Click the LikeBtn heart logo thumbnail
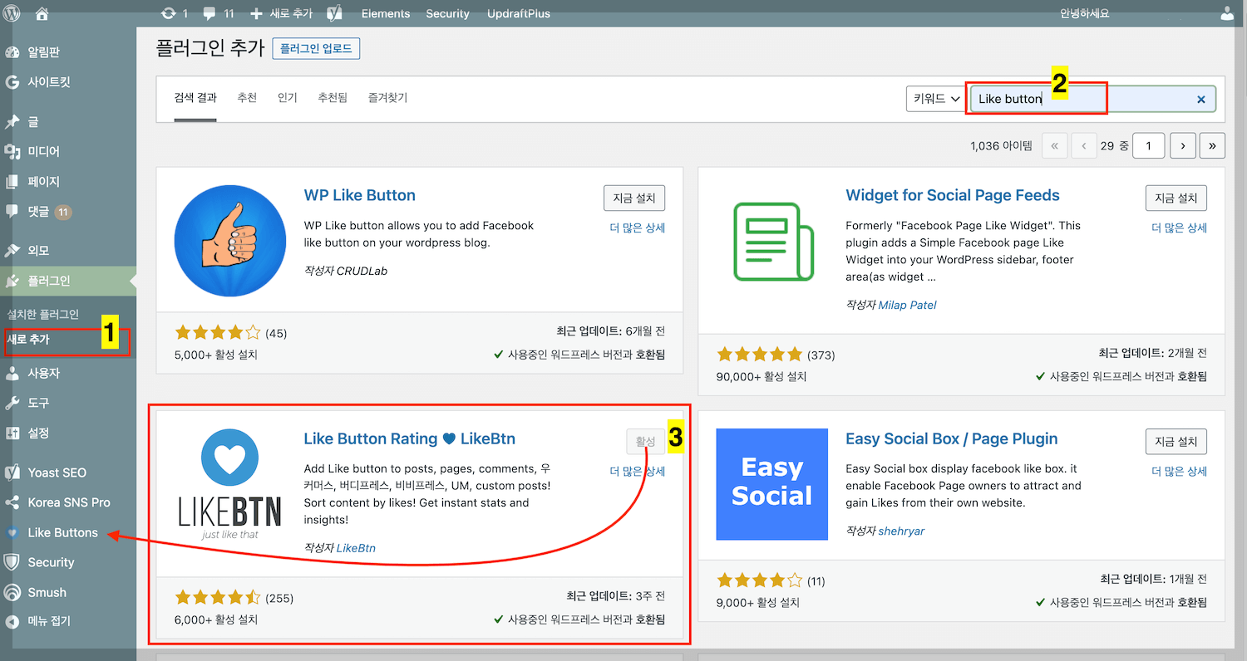1247x661 pixels. pyautogui.click(x=230, y=484)
